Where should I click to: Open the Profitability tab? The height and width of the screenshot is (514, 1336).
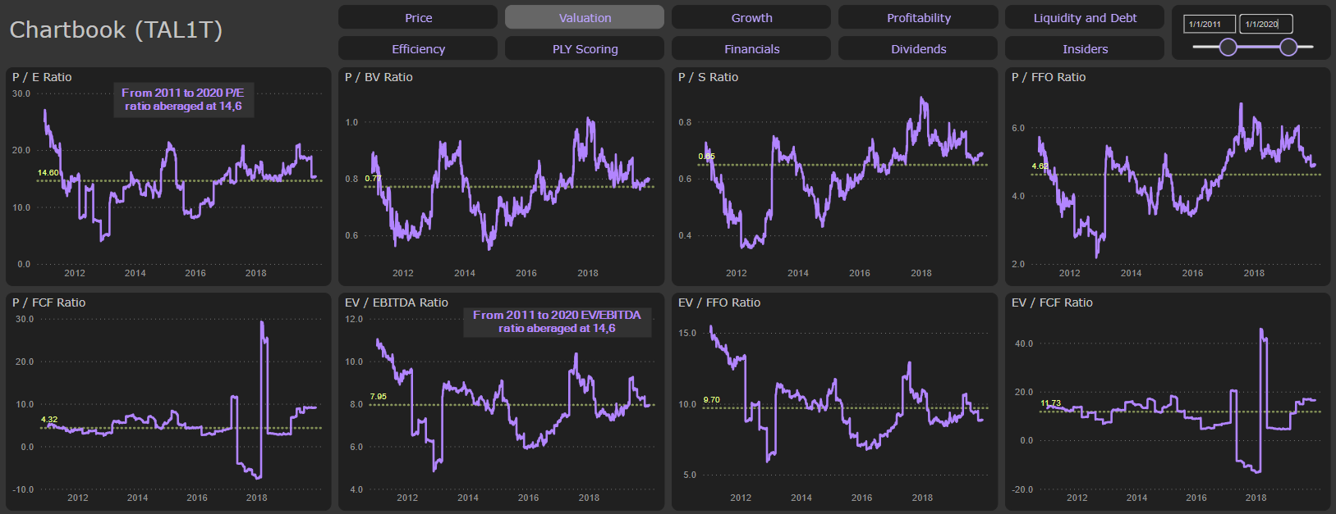click(x=918, y=17)
